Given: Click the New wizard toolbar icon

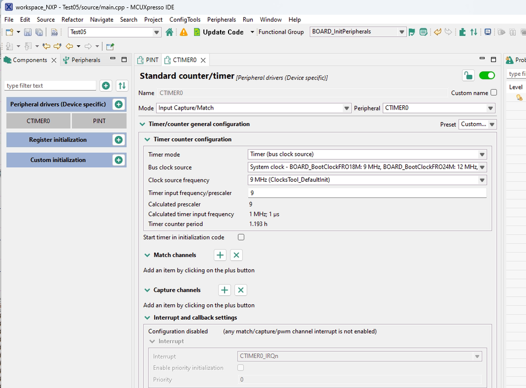Looking at the screenshot, I should click(x=9, y=32).
